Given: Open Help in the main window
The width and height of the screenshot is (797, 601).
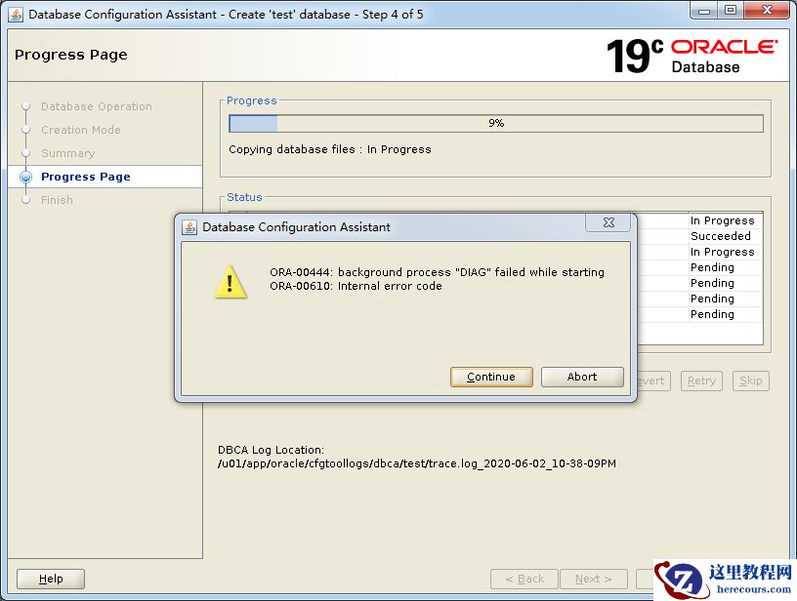Looking at the screenshot, I should [x=51, y=579].
